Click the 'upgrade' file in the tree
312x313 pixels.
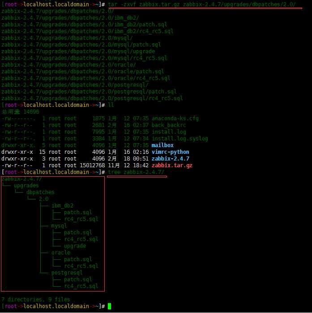coord(75,246)
